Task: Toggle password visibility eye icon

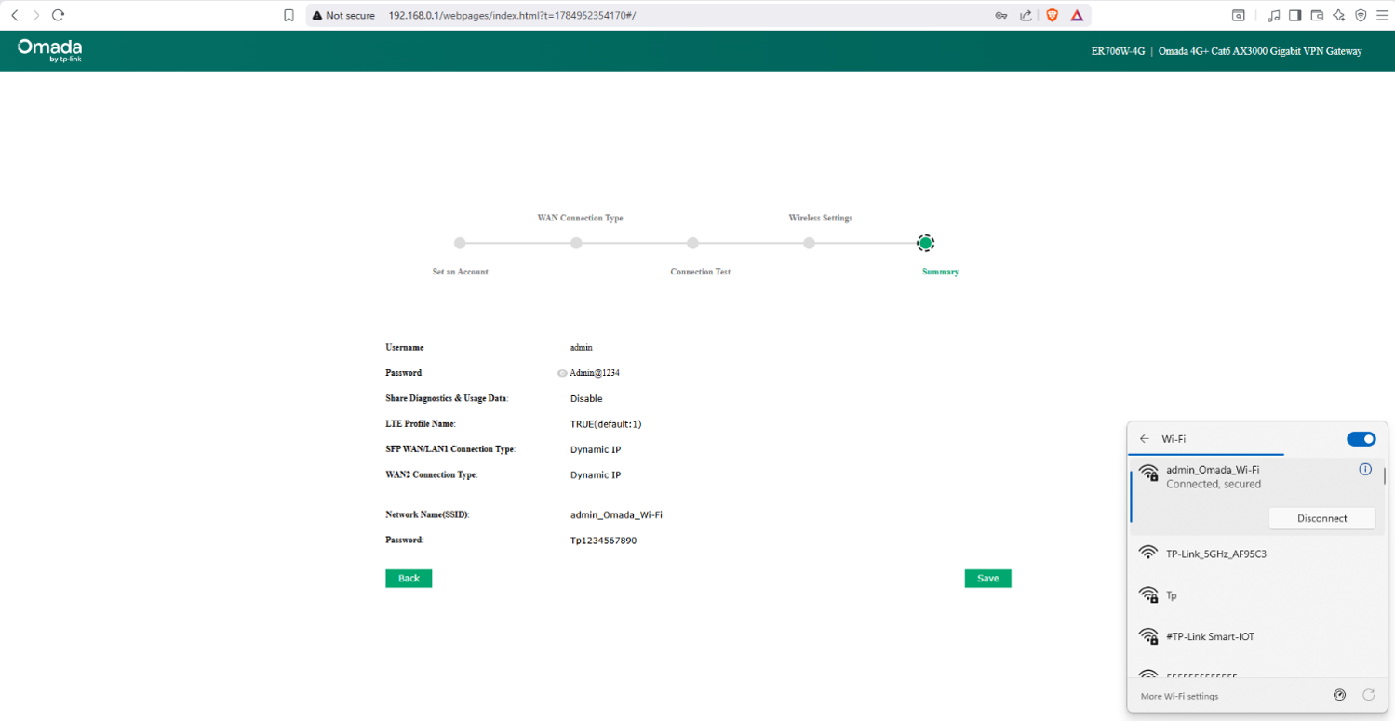Action: click(x=562, y=373)
